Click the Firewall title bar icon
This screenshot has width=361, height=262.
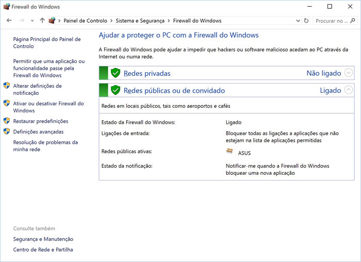pos(7,6)
